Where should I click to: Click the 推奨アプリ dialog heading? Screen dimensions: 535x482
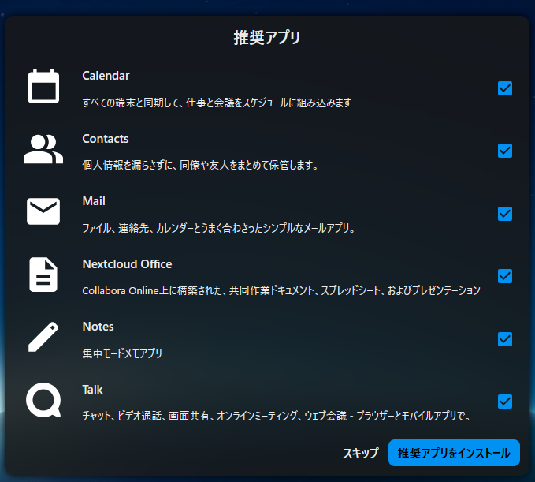pos(267,38)
